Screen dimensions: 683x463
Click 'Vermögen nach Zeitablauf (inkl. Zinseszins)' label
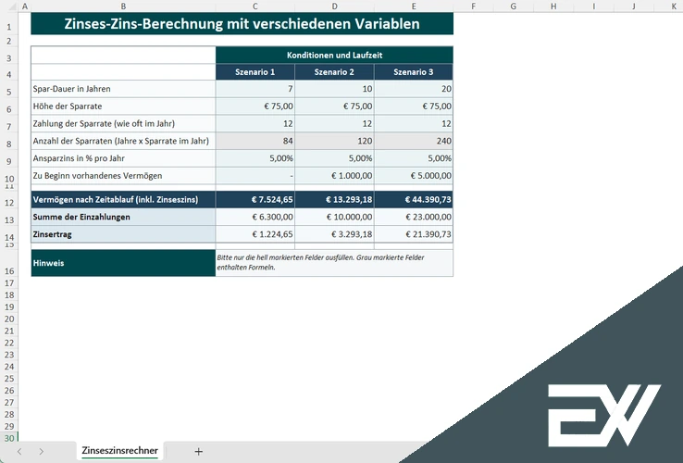pyautogui.click(x=116, y=200)
